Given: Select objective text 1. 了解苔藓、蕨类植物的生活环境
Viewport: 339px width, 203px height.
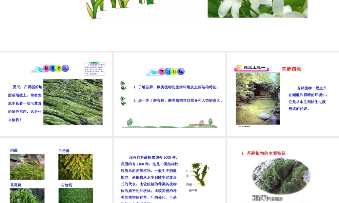Looking at the screenshot, I should 176,87.
